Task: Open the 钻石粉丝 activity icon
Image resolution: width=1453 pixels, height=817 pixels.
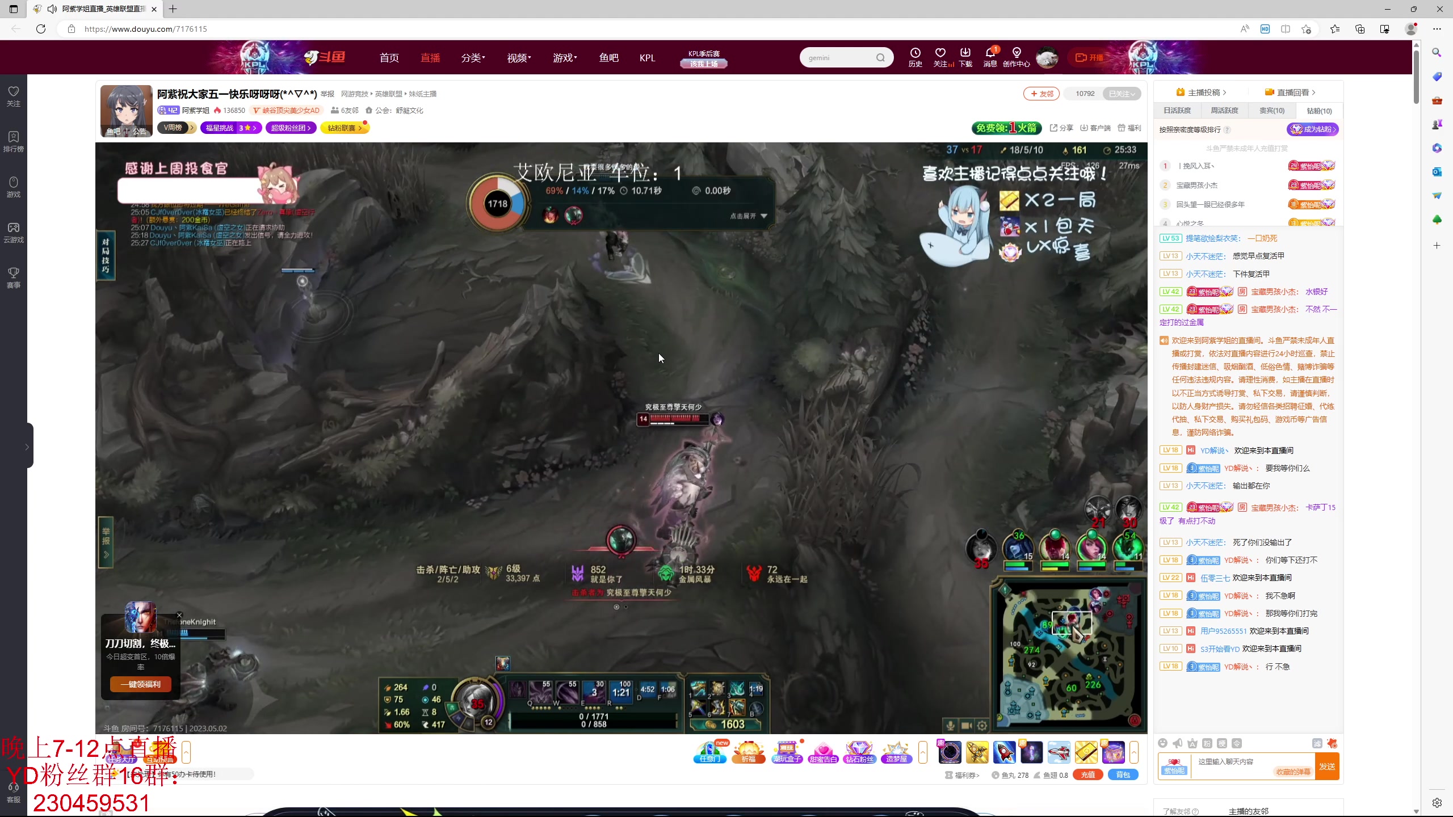Action: (x=859, y=752)
